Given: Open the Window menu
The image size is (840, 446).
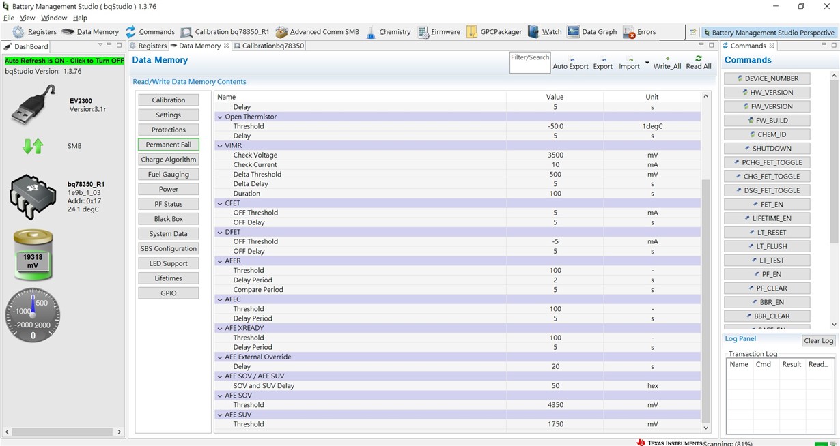Looking at the screenshot, I should point(54,18).
